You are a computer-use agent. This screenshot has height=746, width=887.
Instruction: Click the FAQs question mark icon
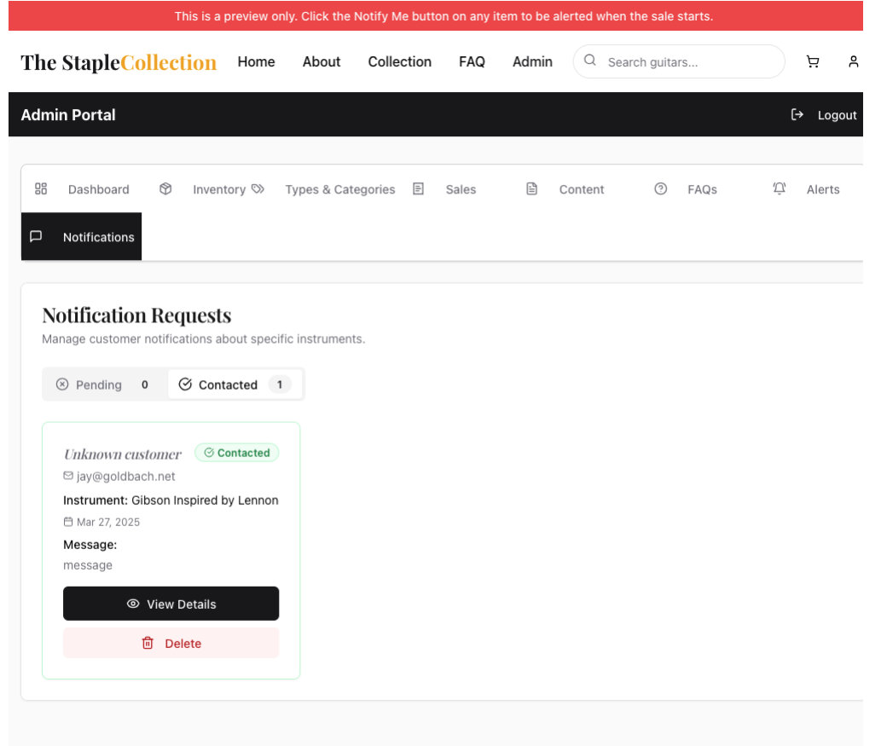pos(660,189)
